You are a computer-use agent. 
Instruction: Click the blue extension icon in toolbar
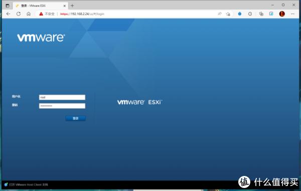[240, 14]
